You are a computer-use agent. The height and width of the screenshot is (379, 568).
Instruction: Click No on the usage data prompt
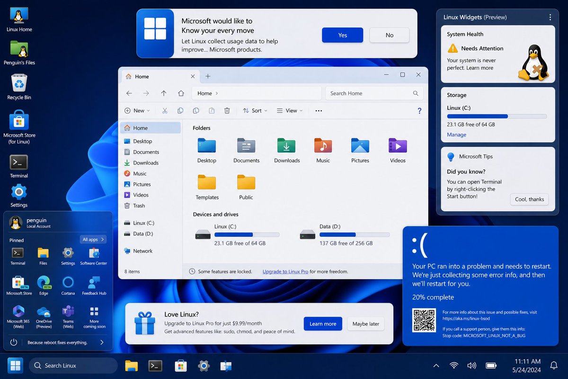coord(390,35)
